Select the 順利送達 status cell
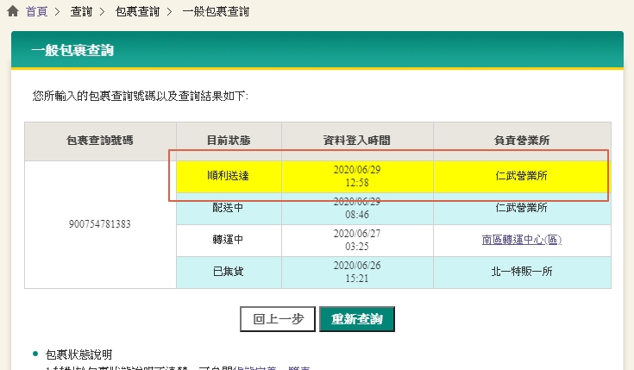This screenshot has width=634, height=370. [x=228, y=176]
